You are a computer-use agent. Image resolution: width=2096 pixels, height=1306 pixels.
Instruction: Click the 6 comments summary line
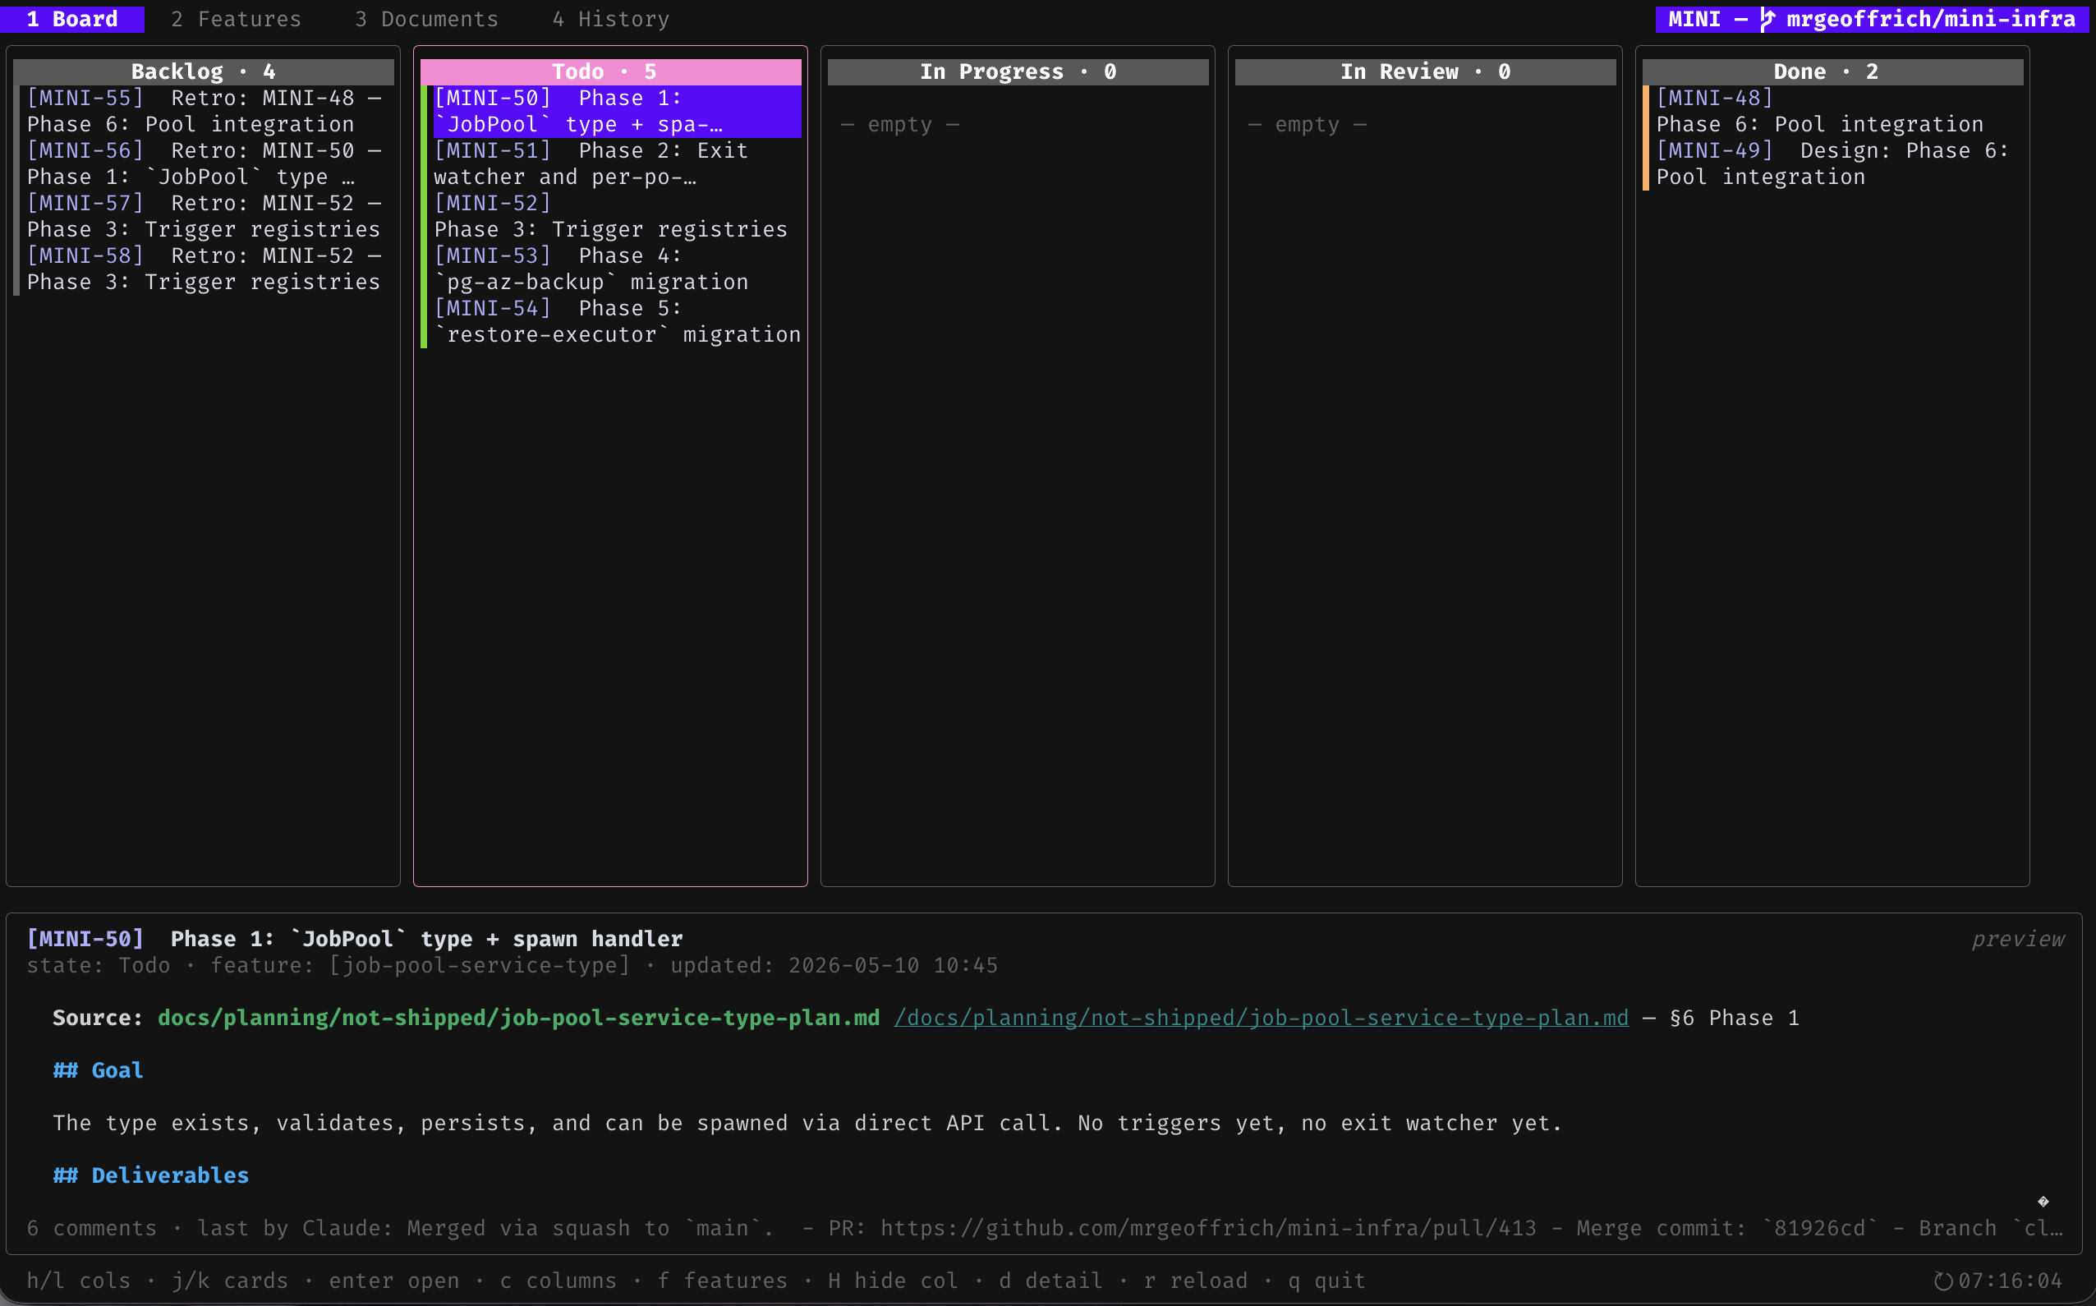pos(1044,1228)
